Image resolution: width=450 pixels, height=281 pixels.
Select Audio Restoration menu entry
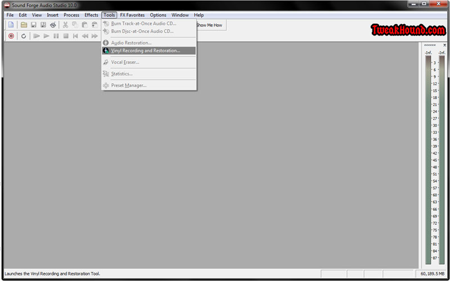pyautogui.click(x=149, y=43)
